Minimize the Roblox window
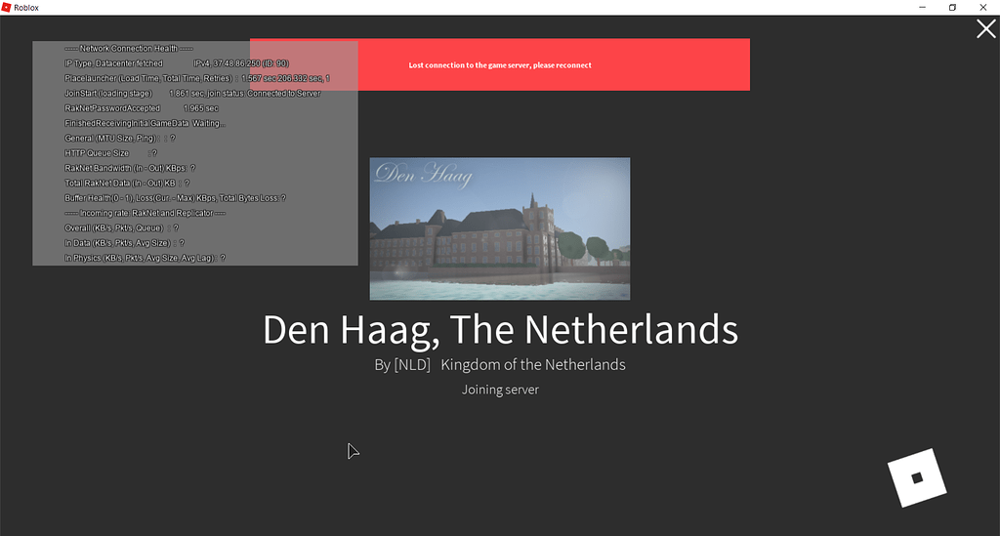This screenshot has height=536, width=1000. (922, 8)
